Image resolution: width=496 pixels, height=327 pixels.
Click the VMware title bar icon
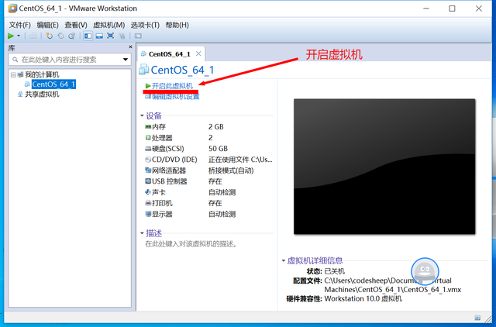[12, 9]
